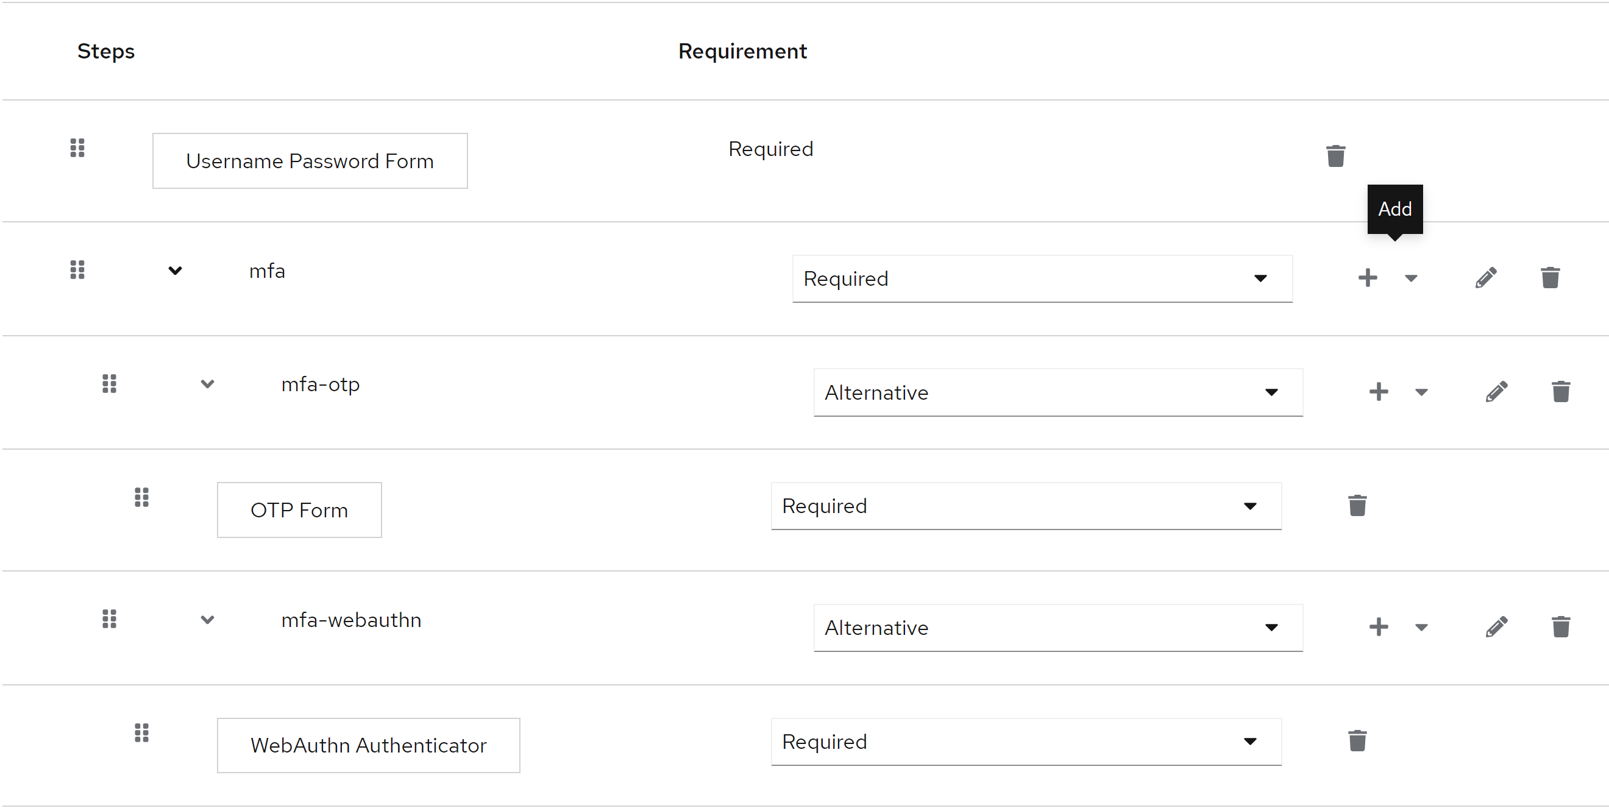This screenshot has width=1609, height=811.
Task: Collapse the mfa-otp sub-flow
Action: click(207, 384)
